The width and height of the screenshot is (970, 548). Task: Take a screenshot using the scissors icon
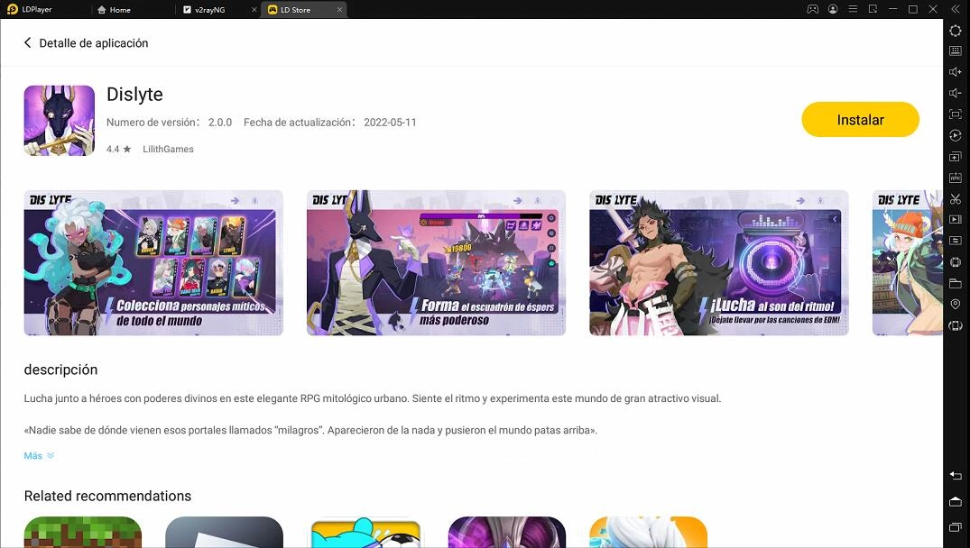pyautogui.click(x=956, y=198)
